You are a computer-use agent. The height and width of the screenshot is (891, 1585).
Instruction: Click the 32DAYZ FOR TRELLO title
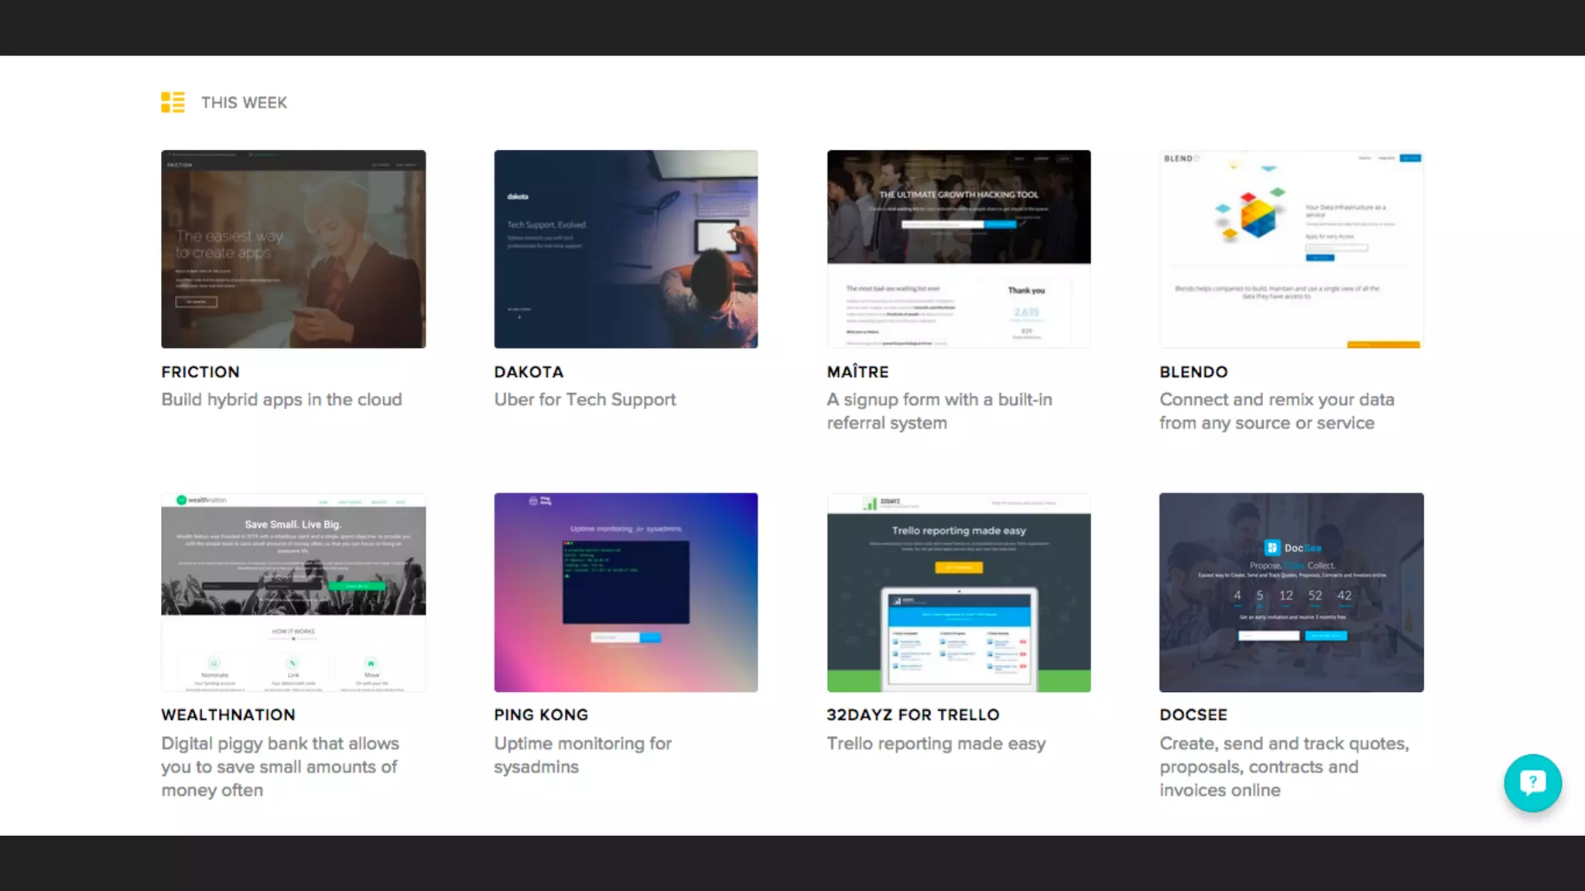click(912, 715)
